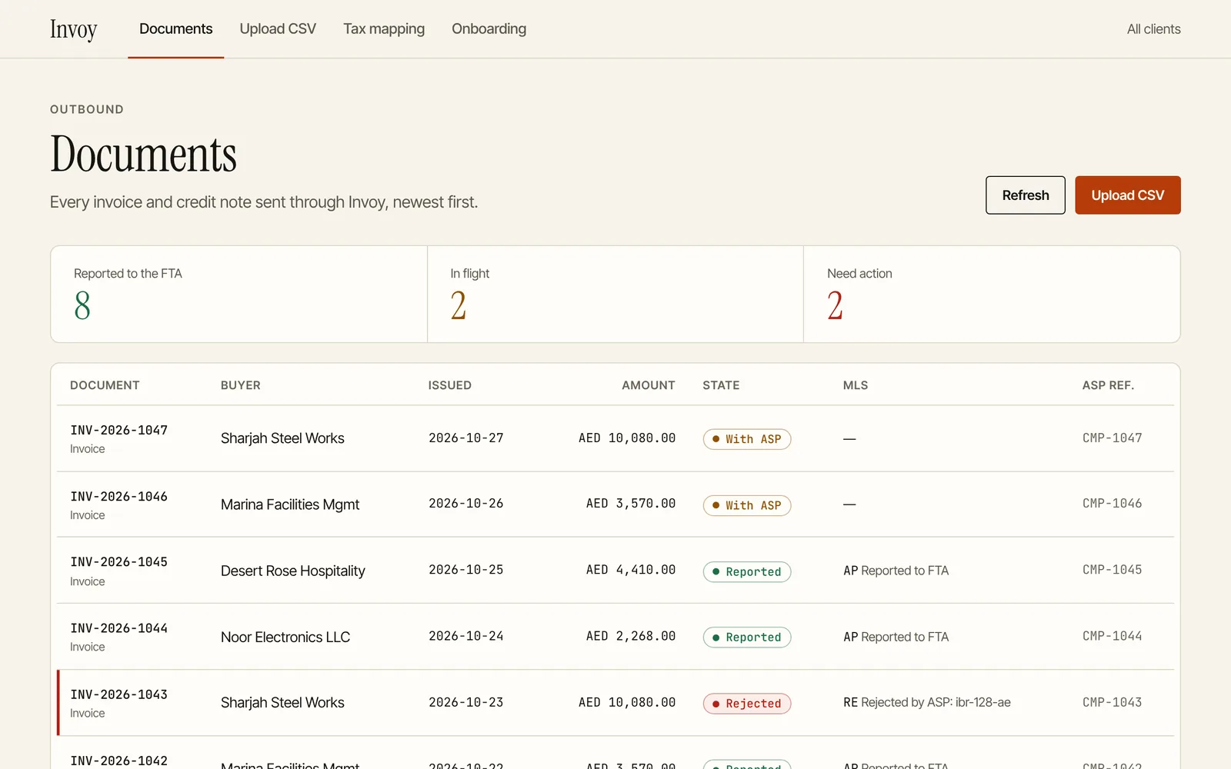Screen dimensions: 1231x769
Task: Select ASP reference CMP-1043
Action: (x=1112, y=702)
